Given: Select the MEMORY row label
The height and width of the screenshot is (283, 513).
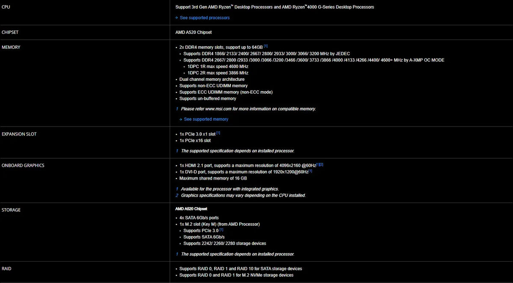Looking at the screenshot, I should tap(11, 47).
